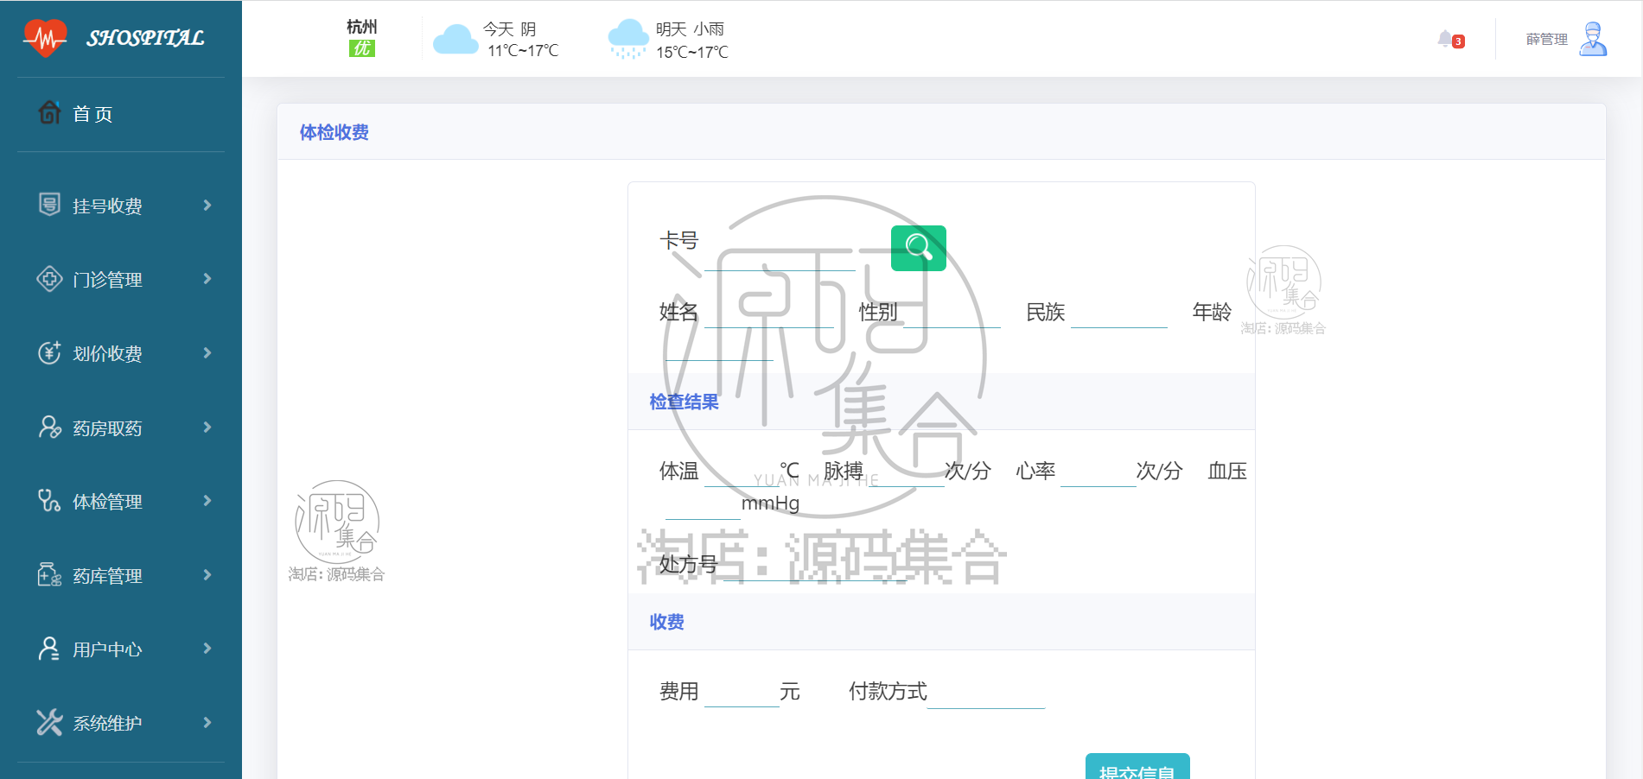
Task: Expand the 挂号收费 menu chevron
Action: (207, 205)
